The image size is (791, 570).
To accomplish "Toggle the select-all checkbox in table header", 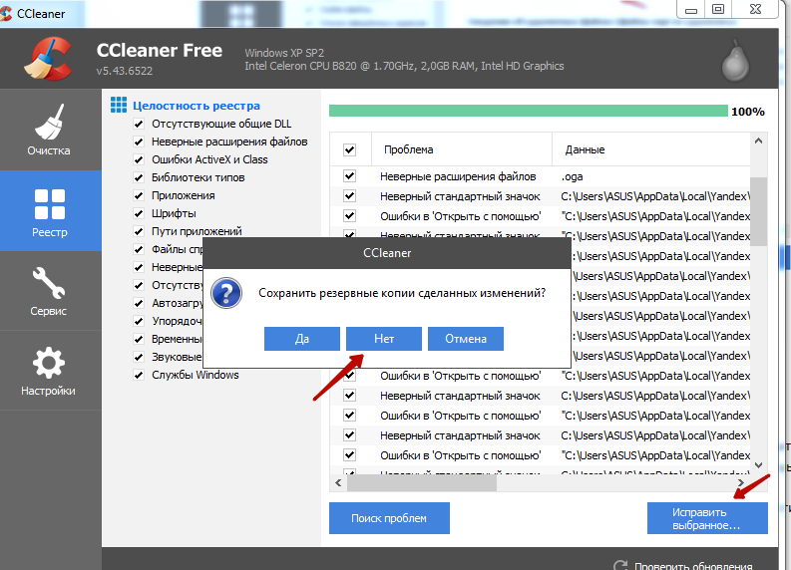I will tap(350, 149).
